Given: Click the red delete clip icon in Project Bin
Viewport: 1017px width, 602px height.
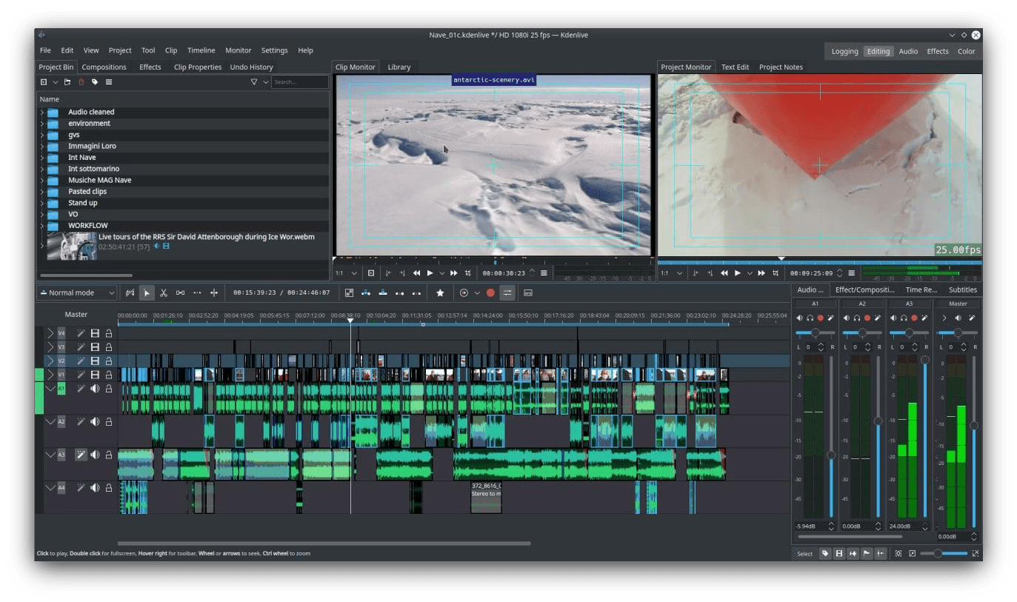Looking at the screenshot, I should (81, 82).
